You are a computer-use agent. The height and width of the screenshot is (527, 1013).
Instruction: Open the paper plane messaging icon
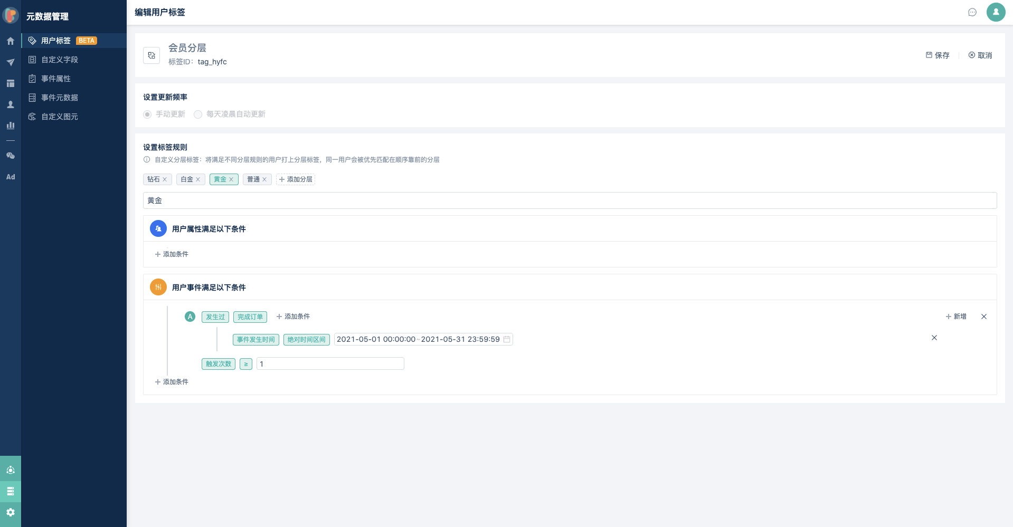(x=10, y=62)
